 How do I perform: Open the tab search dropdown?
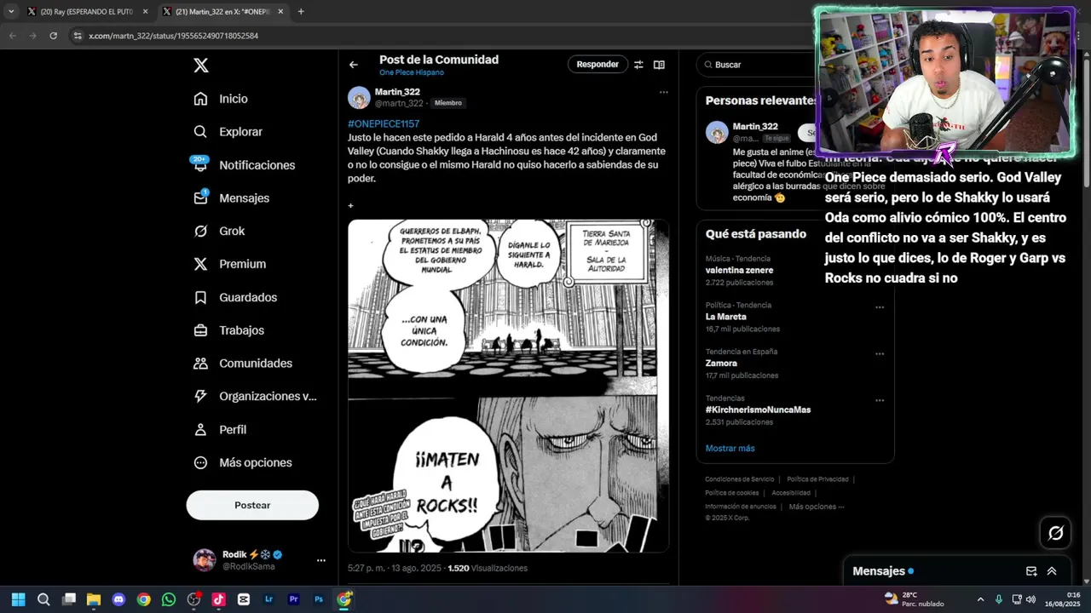(x=10, y=12)
